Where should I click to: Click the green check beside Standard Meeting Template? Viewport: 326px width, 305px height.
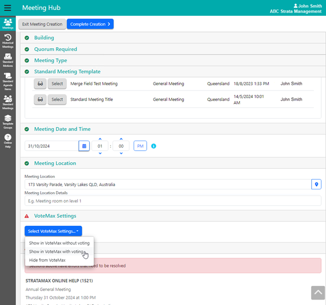tap(27, 72)
